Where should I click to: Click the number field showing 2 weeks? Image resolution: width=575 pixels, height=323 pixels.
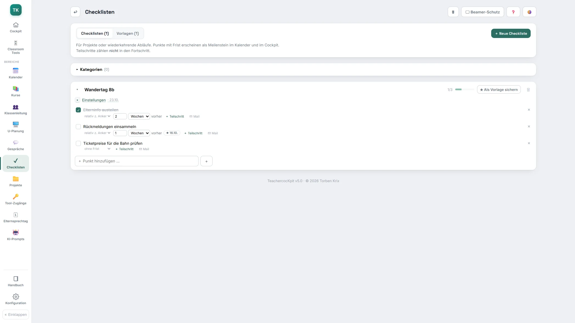120,117
